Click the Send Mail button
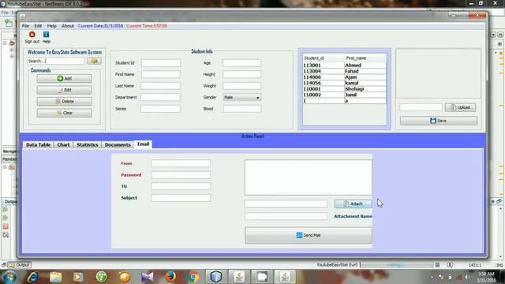The image size is (505, 284). [309, 235]
